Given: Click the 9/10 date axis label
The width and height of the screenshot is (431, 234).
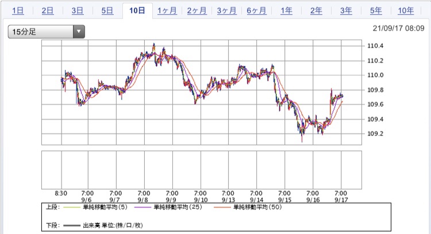Looking at the screenshot, I should (x=201, y=200).
